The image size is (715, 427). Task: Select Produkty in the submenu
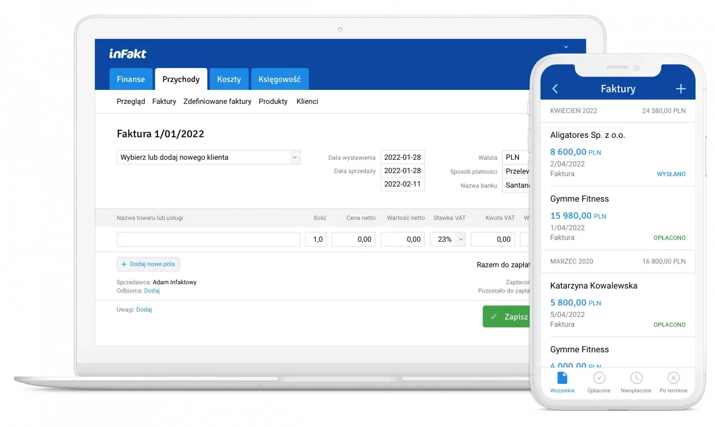tap(273, 101)
